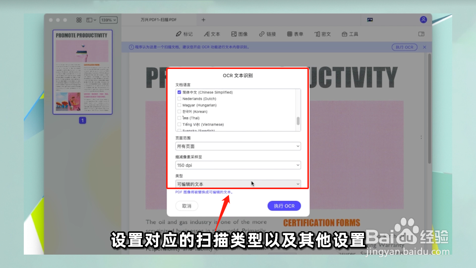
Task: Click the three-dot handle at right edge
Action: click(421, 137)
